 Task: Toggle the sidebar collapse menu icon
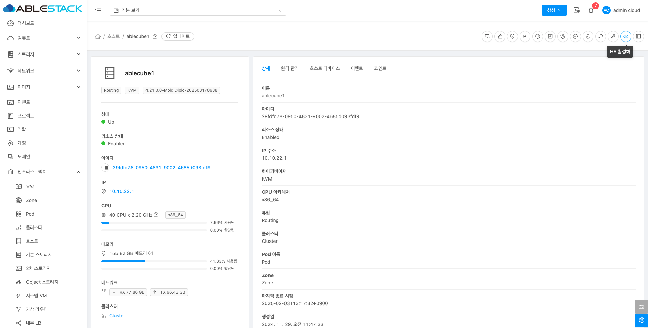98,10
